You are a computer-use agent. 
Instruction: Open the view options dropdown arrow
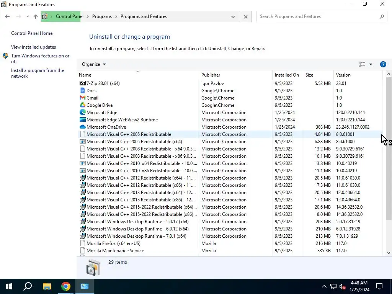click(x=371, y=64)
